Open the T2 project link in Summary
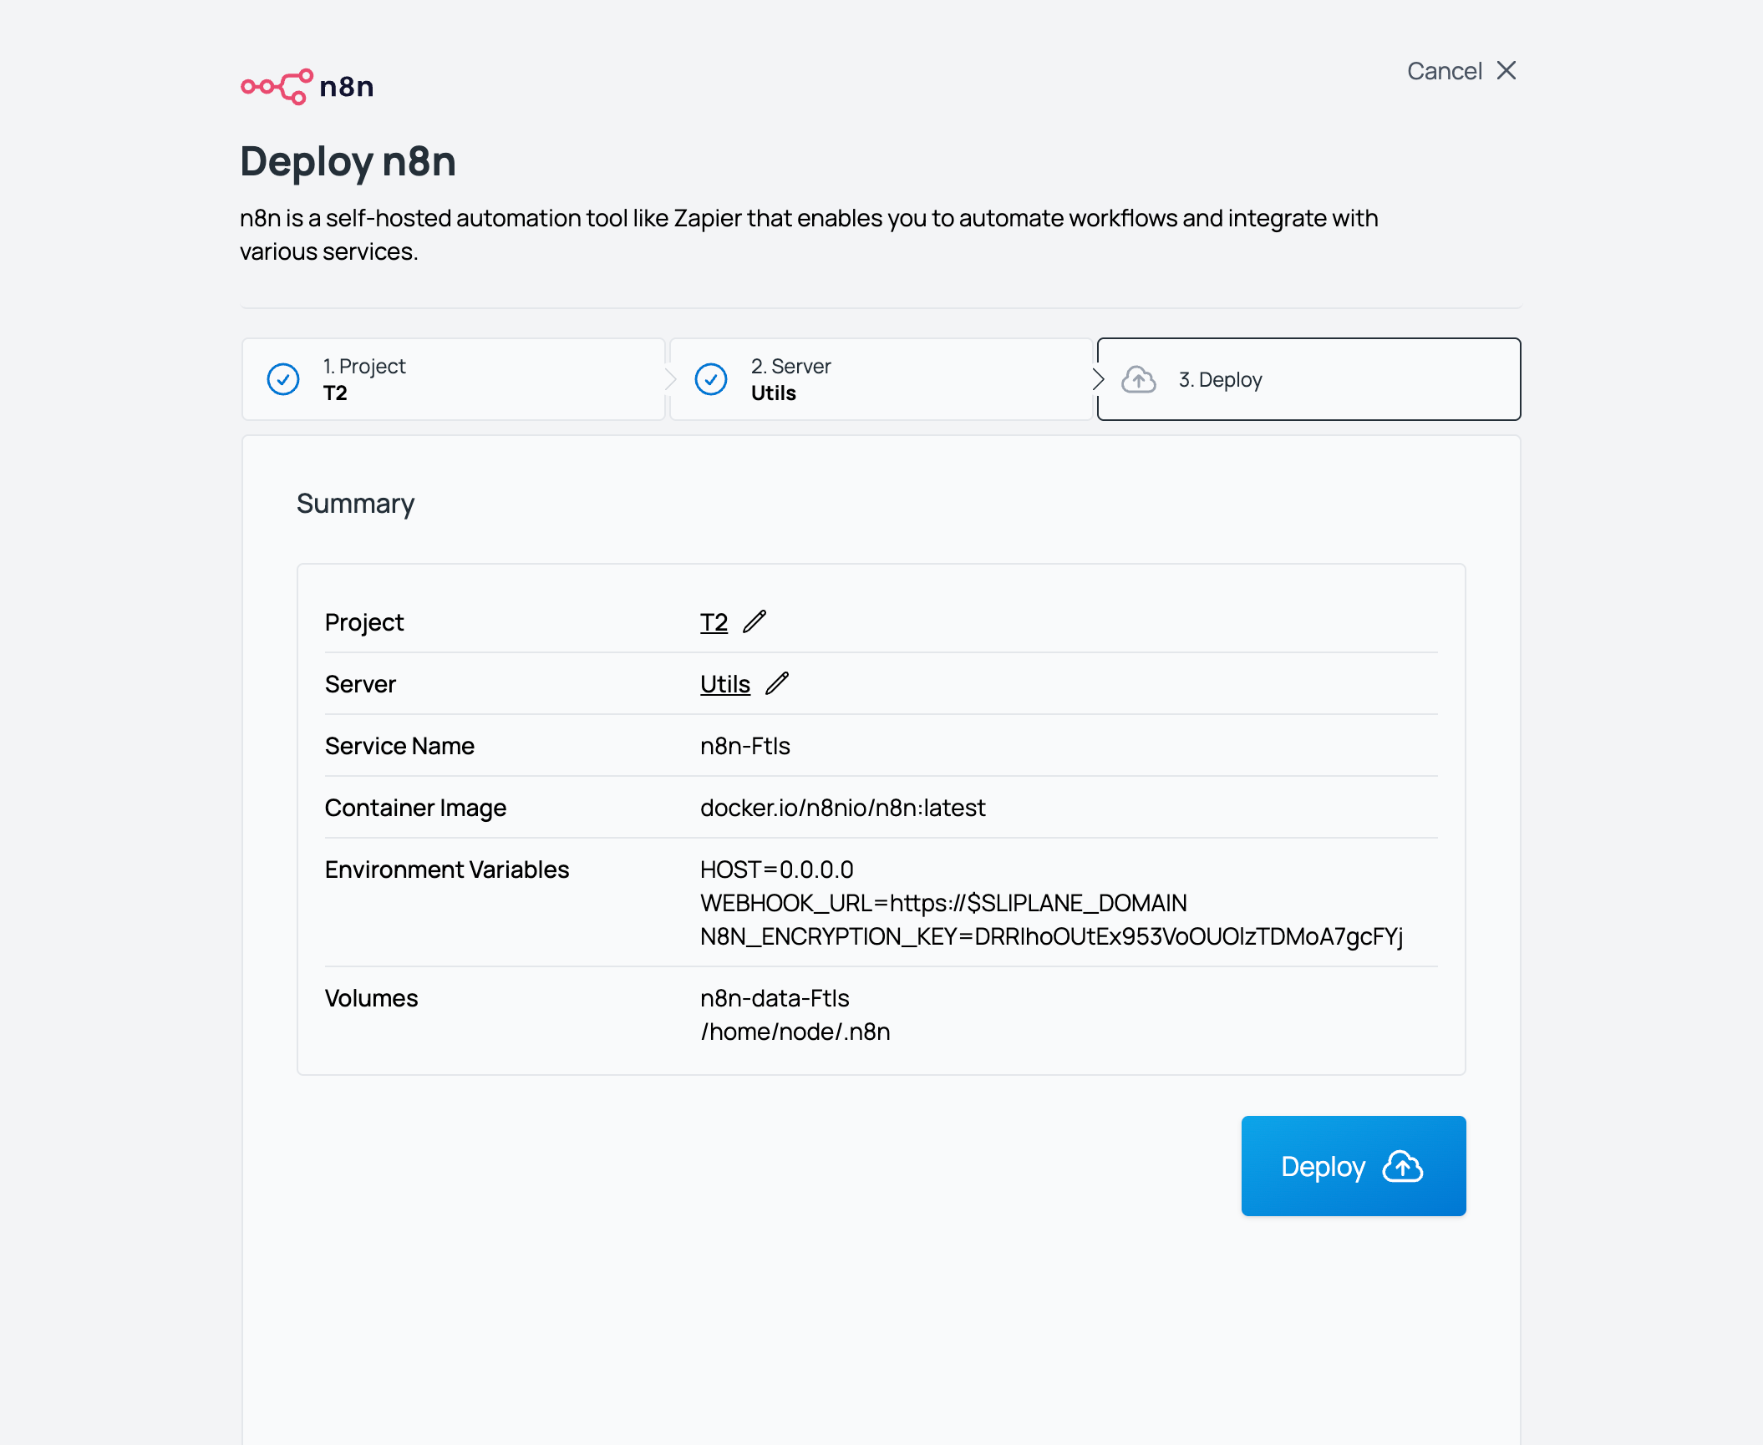 [x=714, y=622]
